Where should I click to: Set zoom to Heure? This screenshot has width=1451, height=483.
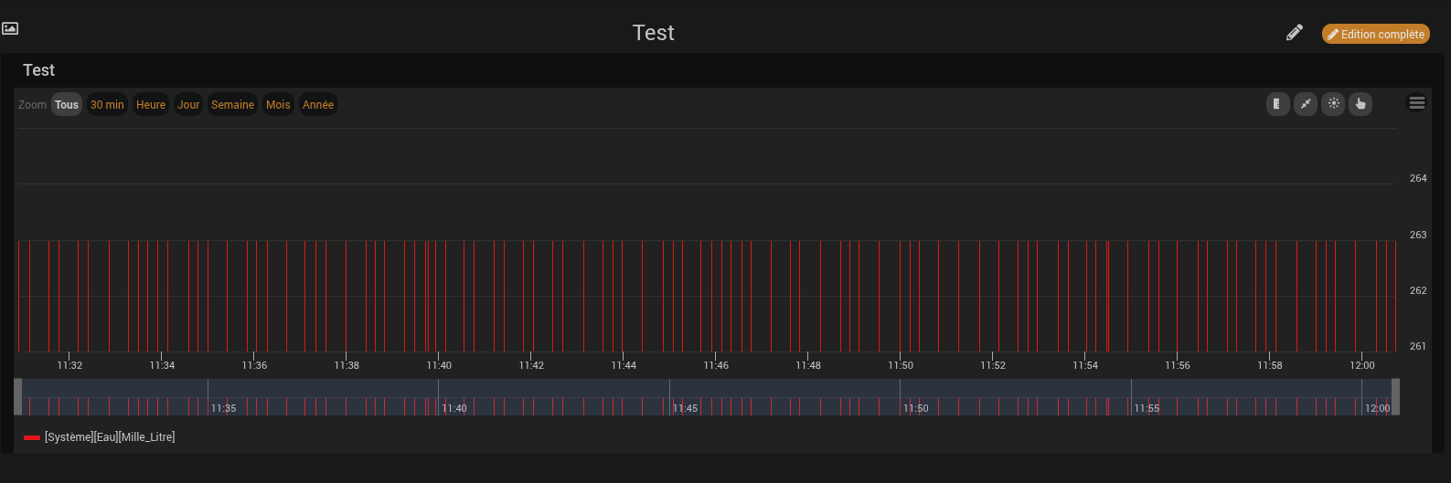click(x=151, y=105)
